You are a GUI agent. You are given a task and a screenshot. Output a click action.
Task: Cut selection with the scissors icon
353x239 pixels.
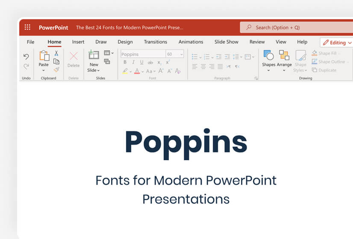(56, 53)
